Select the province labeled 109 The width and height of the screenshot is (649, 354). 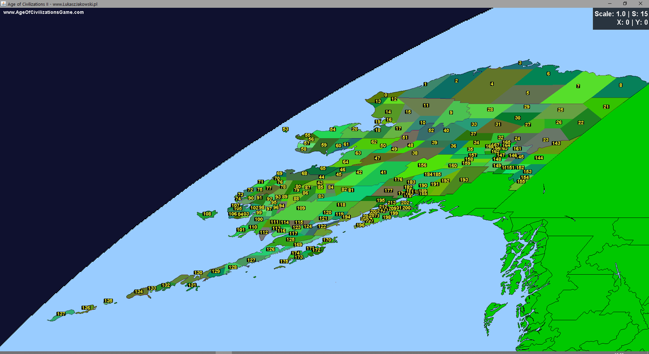301,208
